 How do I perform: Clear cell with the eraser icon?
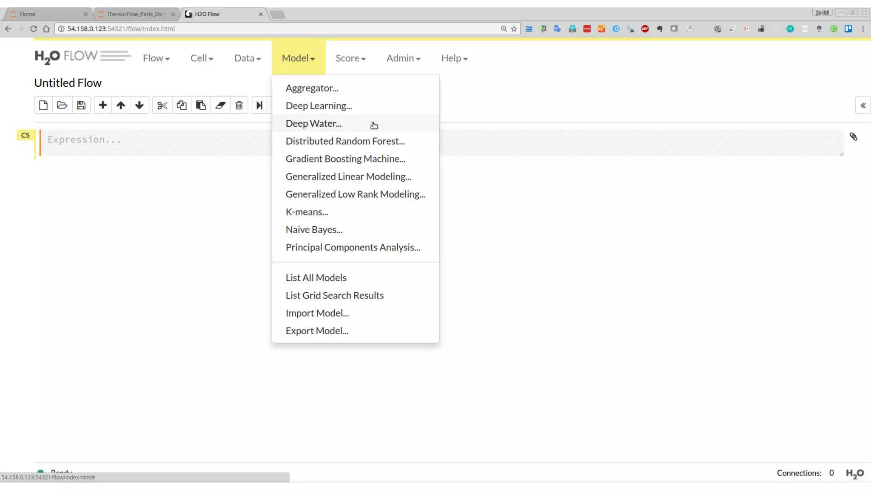click(220, 105)
